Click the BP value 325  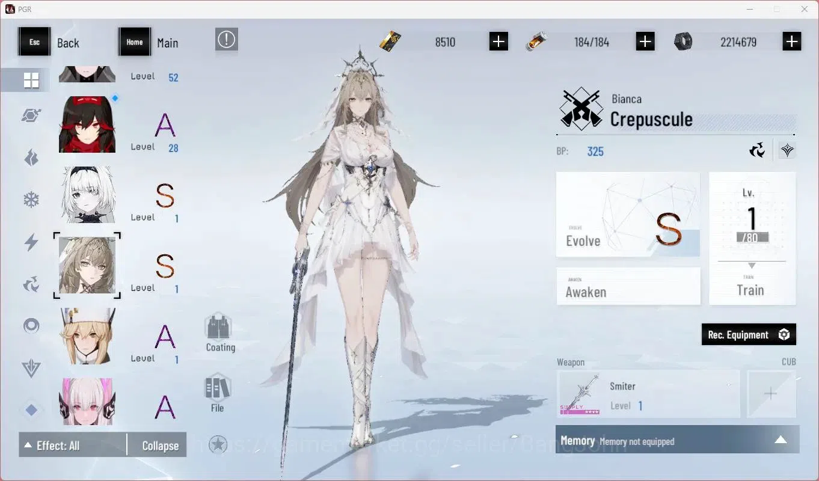595,152
